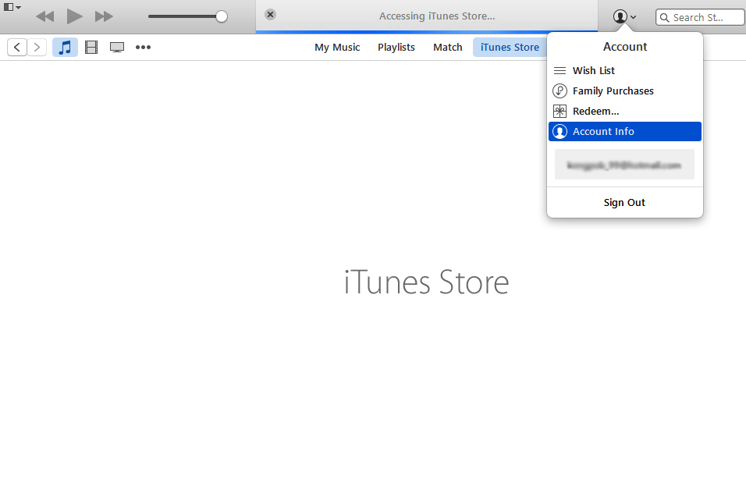Switch to the Movies film icon
Image resolution: width=746 pixels, height=490 pixels.
pos(91,47)
